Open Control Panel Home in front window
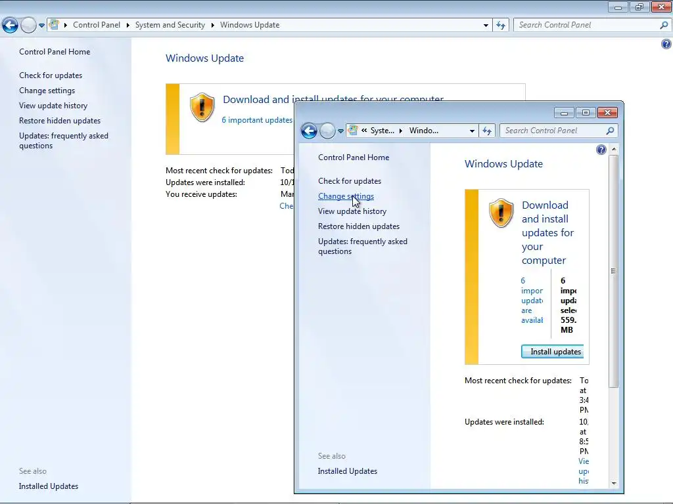 coord(354,157)
